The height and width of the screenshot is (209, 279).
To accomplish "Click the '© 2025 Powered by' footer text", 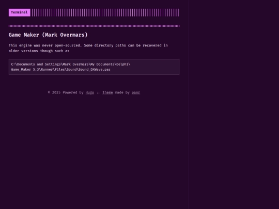I will pos(66,92).
